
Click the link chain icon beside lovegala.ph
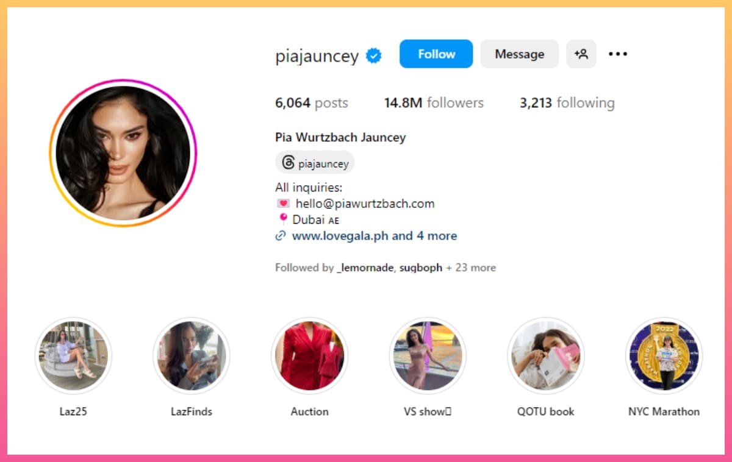281,236
